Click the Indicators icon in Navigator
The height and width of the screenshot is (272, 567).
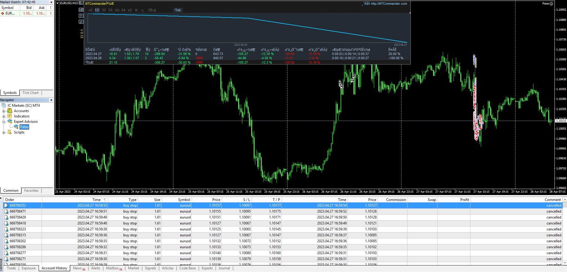pyautogui.click(x=10, y=116)
